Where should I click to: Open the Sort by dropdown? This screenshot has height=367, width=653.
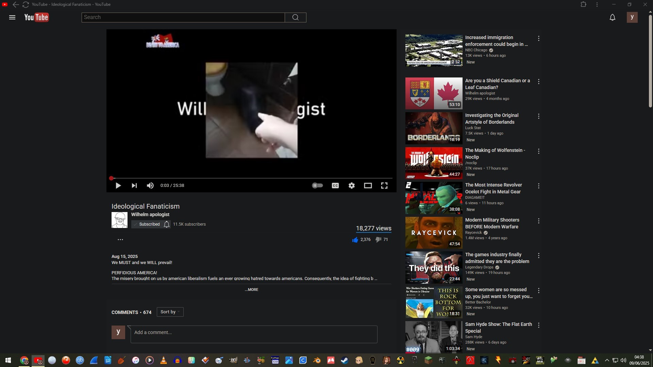[x=170, y=312]
